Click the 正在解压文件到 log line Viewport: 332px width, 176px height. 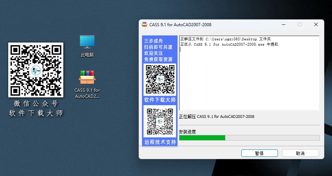click(x=225, y=39)
